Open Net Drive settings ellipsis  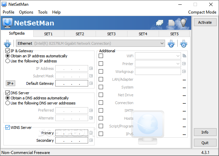coord(184,96)
